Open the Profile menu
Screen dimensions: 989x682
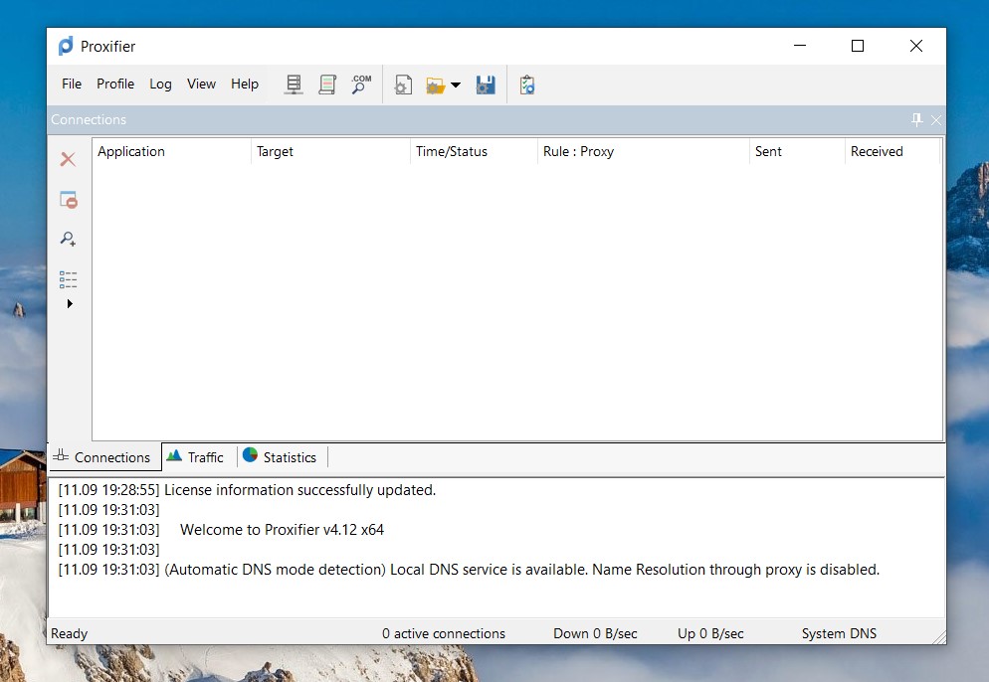pyautogui.click(x=115, y=85)
